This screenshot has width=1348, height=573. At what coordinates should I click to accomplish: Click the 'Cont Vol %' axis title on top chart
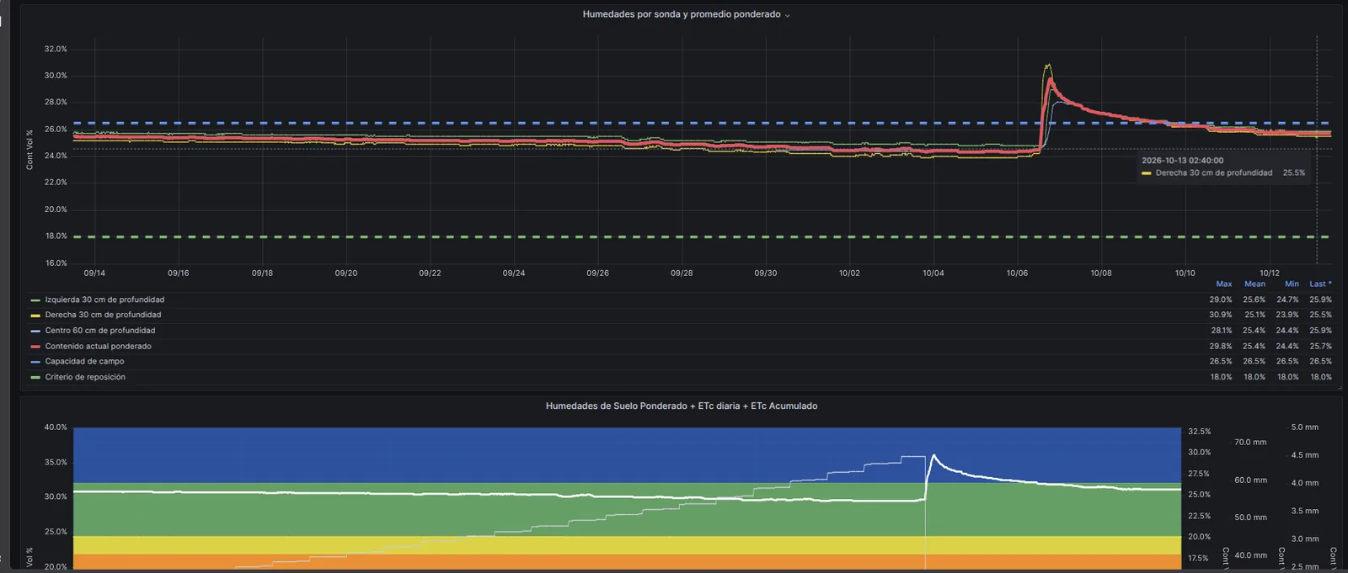click(x=29, y=150)
